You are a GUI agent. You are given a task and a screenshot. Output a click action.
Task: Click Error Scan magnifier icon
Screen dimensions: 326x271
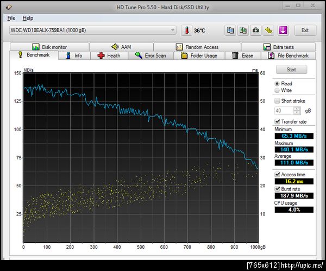(139, 56)
